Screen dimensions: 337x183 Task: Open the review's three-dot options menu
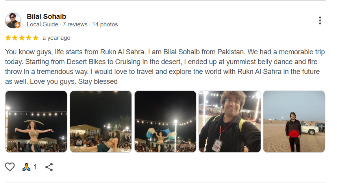(320, 20)
